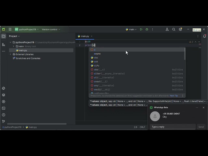The width and height of the screenshot is (208, 156).
Task: Expand the Project view dropdown
Action: [x=14, y=36]
